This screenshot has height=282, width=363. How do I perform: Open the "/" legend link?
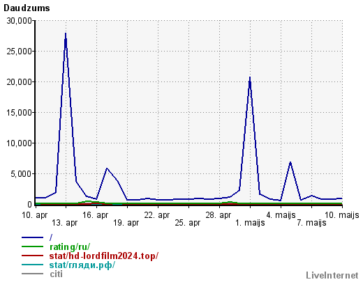pyautogui.click(x=51, y=237)
